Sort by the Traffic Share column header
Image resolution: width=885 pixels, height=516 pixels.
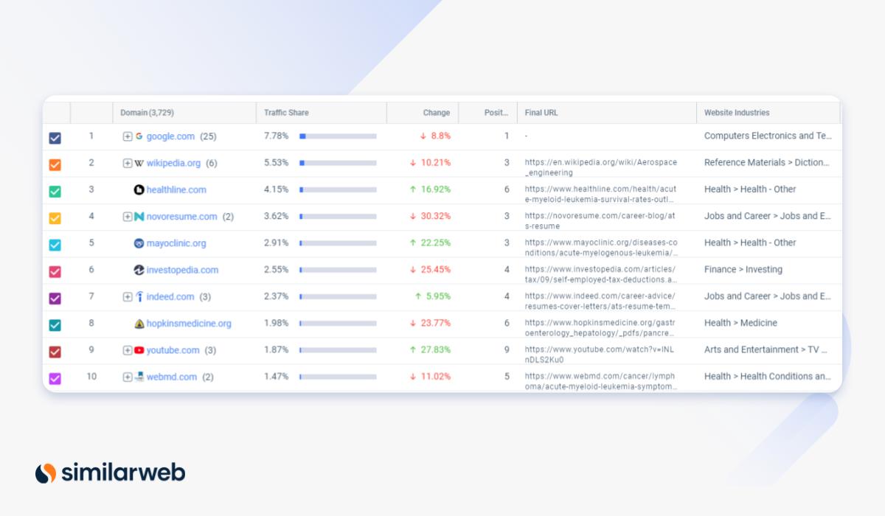click(x=288, y=112)
